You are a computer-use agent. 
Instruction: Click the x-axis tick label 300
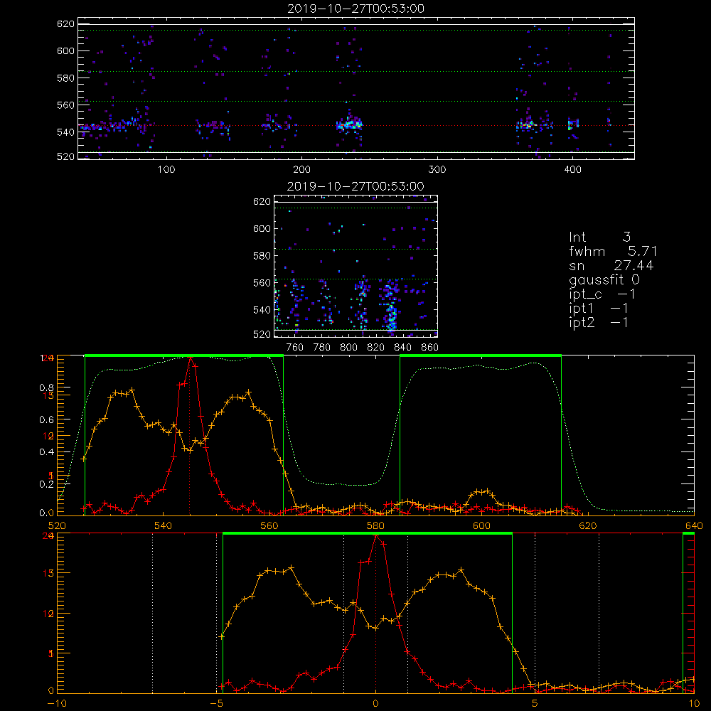(437, 170)
